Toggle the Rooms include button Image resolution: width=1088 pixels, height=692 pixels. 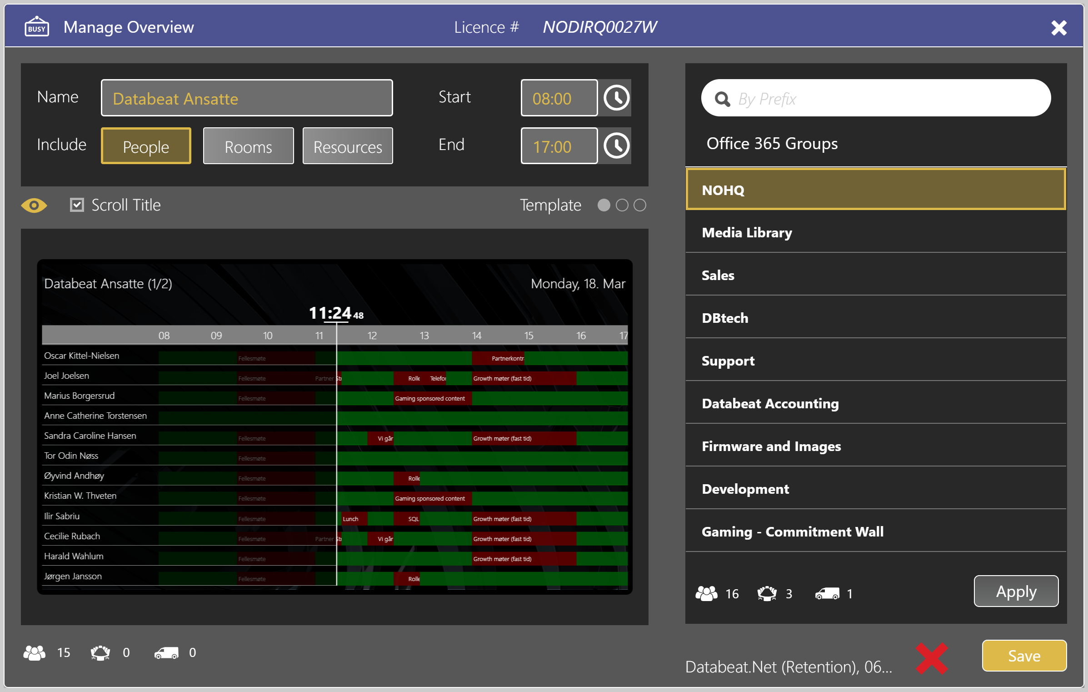pos(248,146)
